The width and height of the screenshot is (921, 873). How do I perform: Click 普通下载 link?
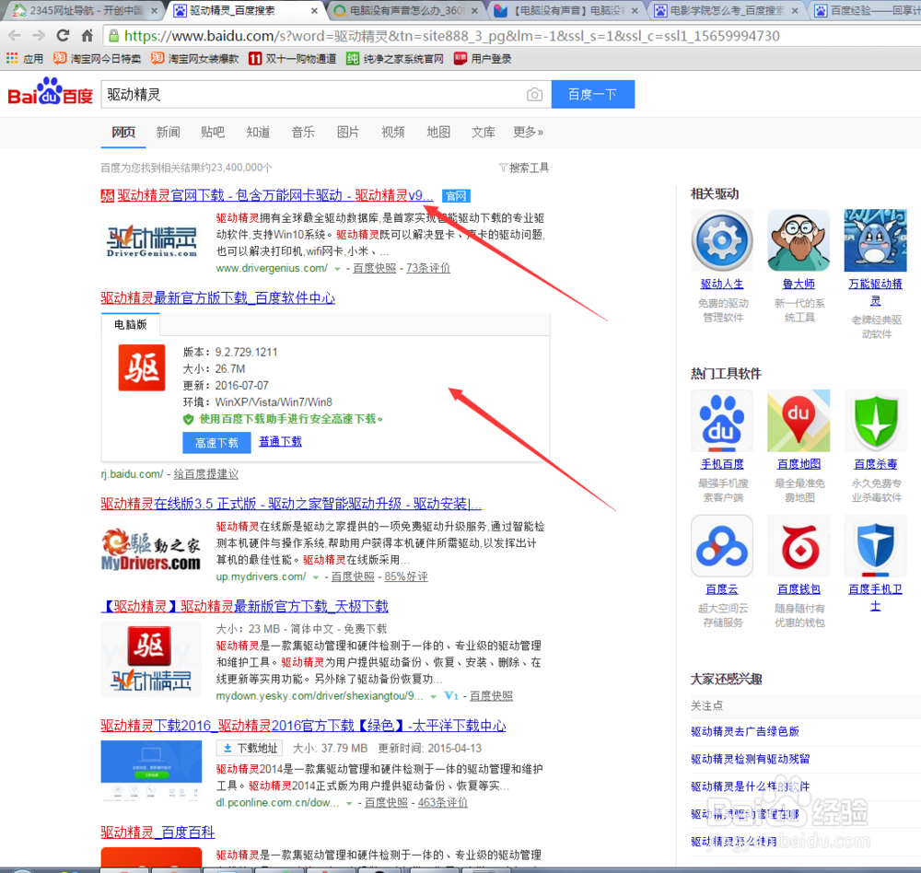click(280, 442)
